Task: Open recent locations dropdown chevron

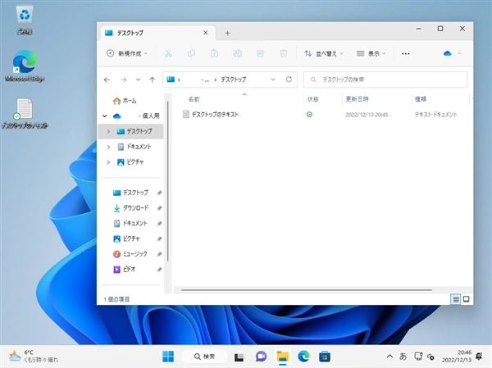Action: pyautogui.click(x=138, y=80)
